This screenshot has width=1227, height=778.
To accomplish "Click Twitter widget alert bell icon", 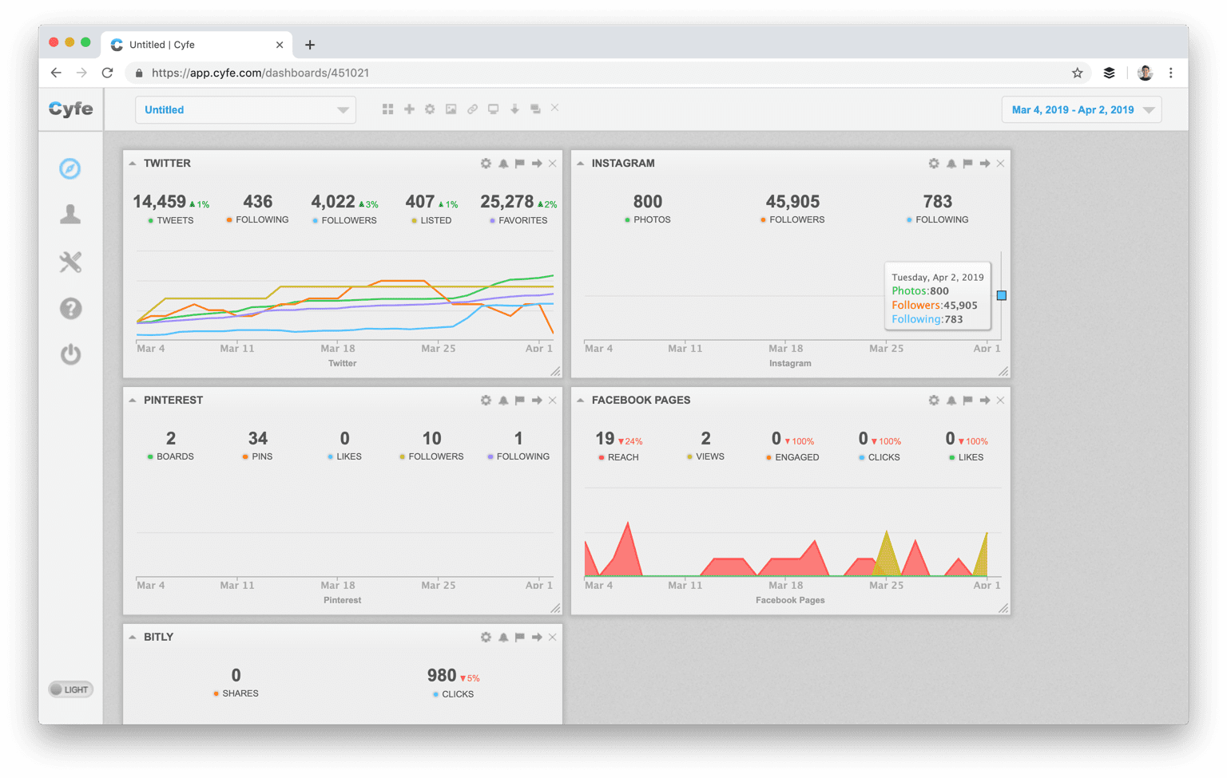I will coord(503,164).
